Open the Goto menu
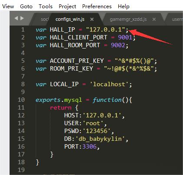183x175 pixels. [x=26, y=6]
